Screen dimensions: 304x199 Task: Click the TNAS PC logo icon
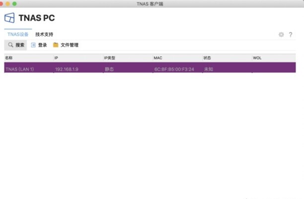coord(9,18)
